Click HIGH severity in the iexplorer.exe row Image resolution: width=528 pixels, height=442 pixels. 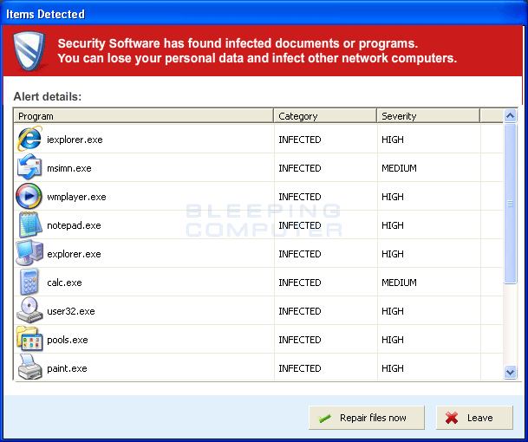point(393,140)
